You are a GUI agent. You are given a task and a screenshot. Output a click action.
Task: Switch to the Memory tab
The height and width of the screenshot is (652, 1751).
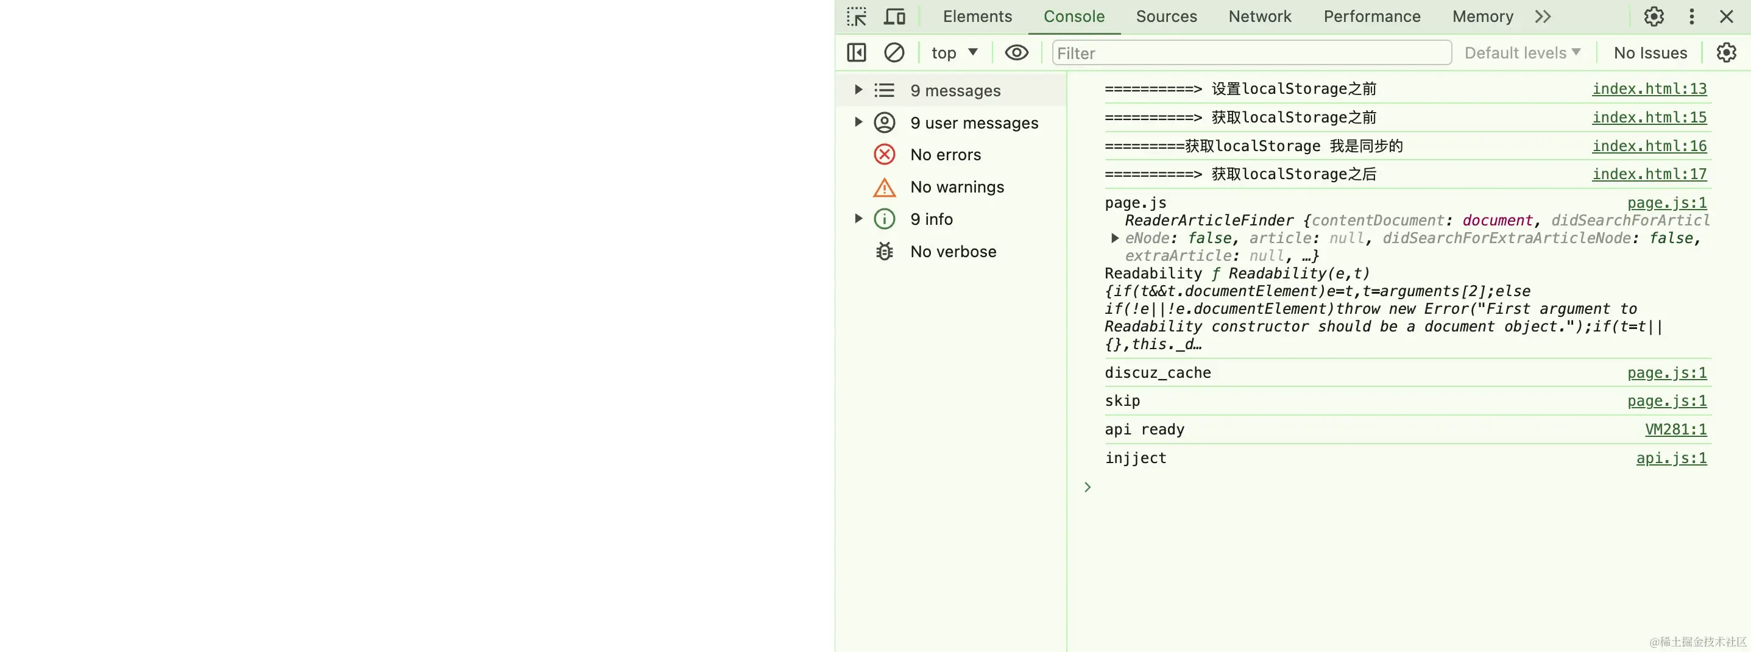1482,16
